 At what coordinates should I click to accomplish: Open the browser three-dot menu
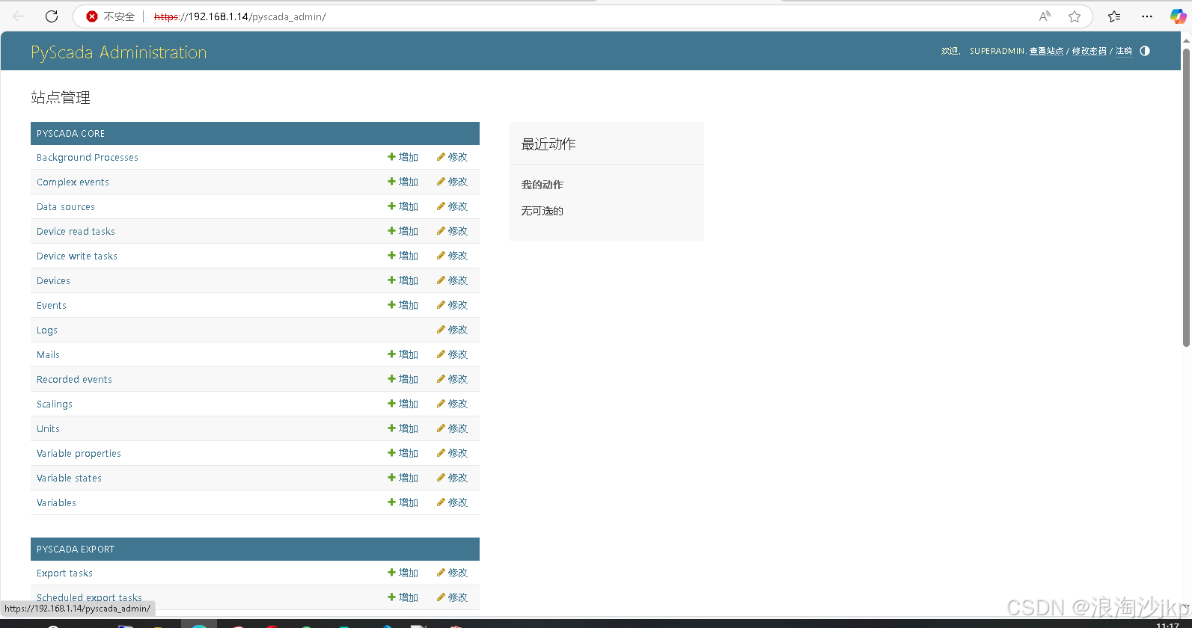[1147, 16]
